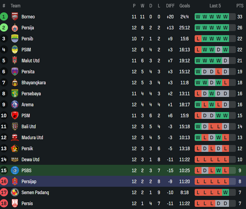Click the rank 1 green position badge
The image size is (246, 209).
coord(4,17)
